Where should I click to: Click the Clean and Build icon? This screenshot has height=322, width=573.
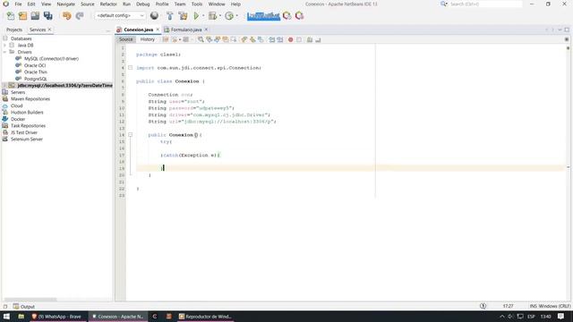(183, 16)
